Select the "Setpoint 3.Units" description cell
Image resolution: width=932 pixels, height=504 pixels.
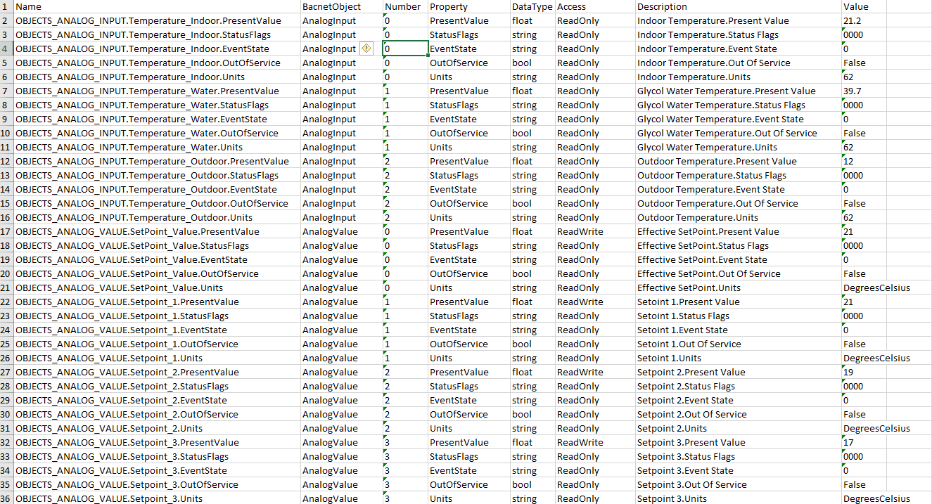(x=737, y=498)
